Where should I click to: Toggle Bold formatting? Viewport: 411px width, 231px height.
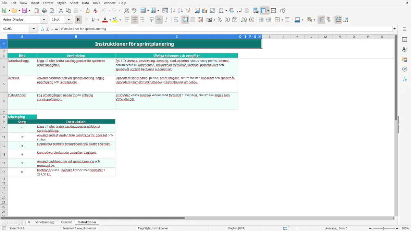click(78, 20)
